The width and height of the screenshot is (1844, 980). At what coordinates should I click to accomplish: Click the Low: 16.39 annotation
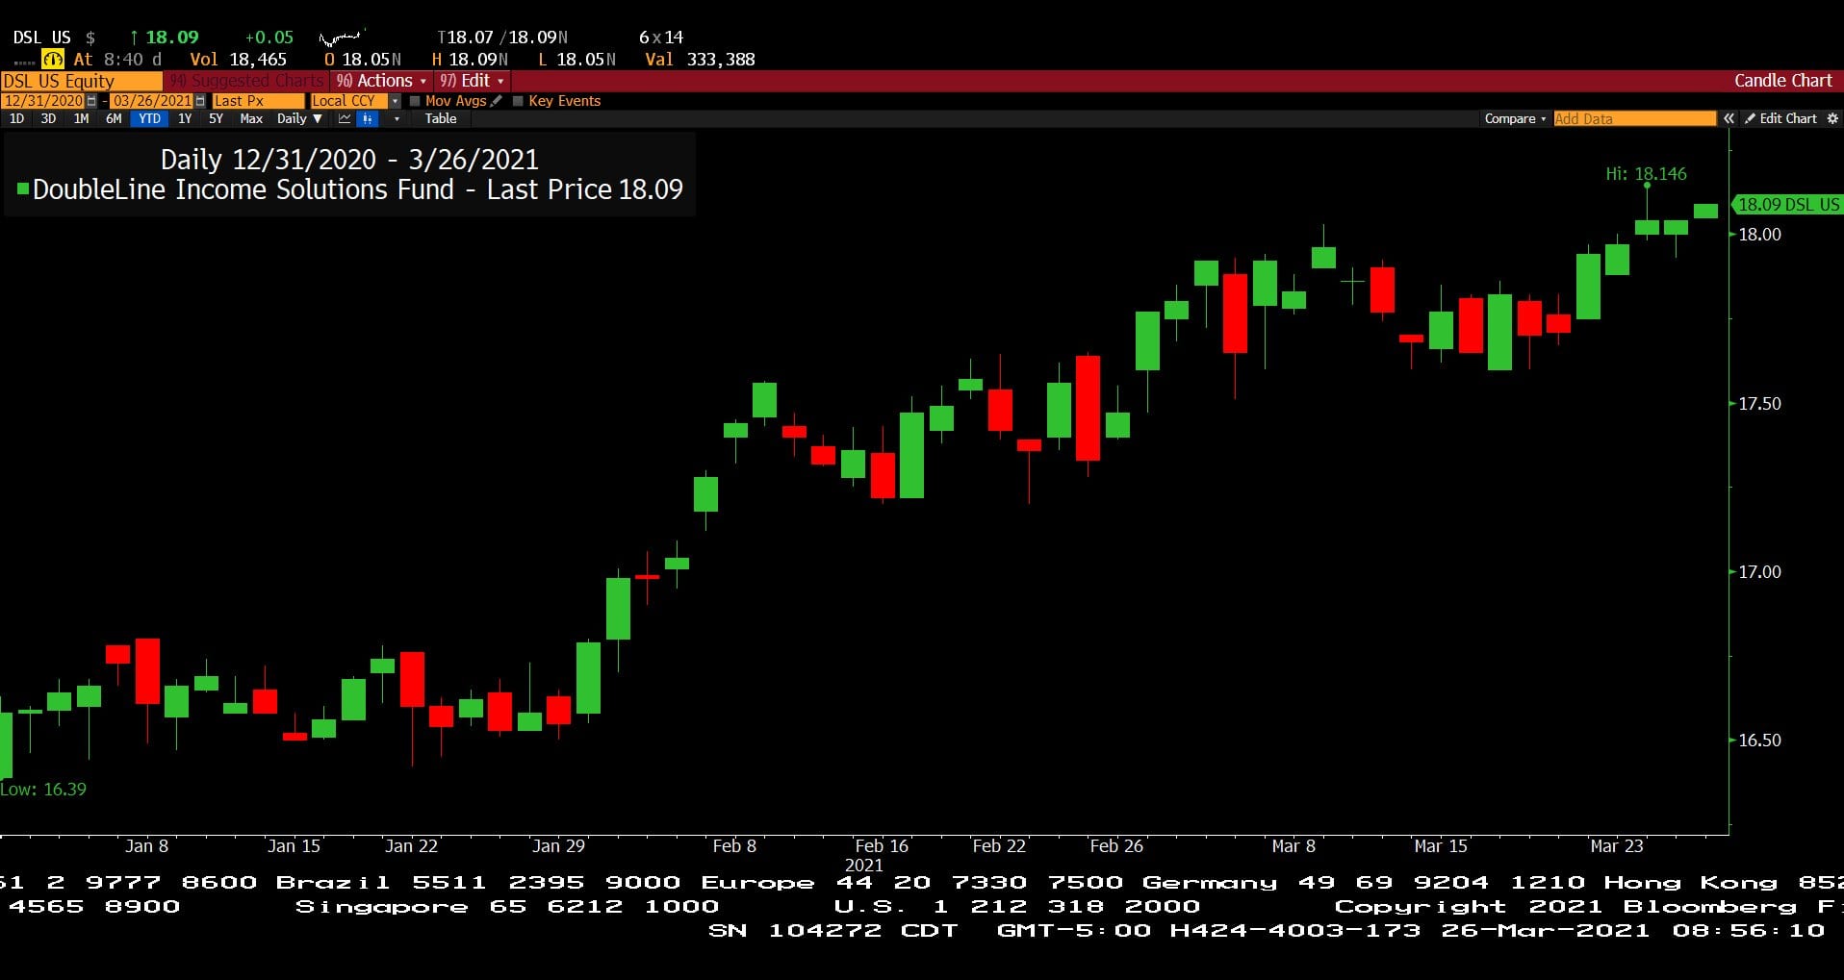pos(43,790)
